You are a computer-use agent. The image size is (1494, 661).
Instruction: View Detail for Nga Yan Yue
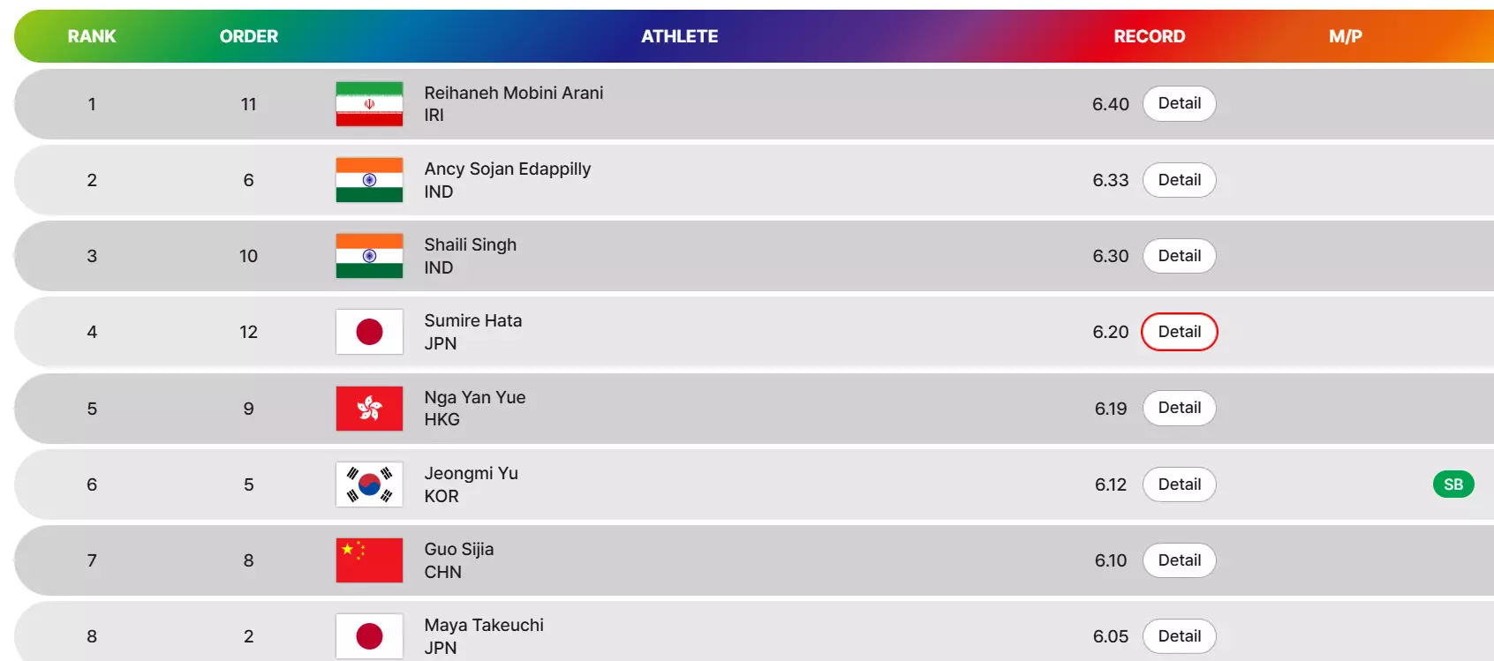pos(1179,408)
